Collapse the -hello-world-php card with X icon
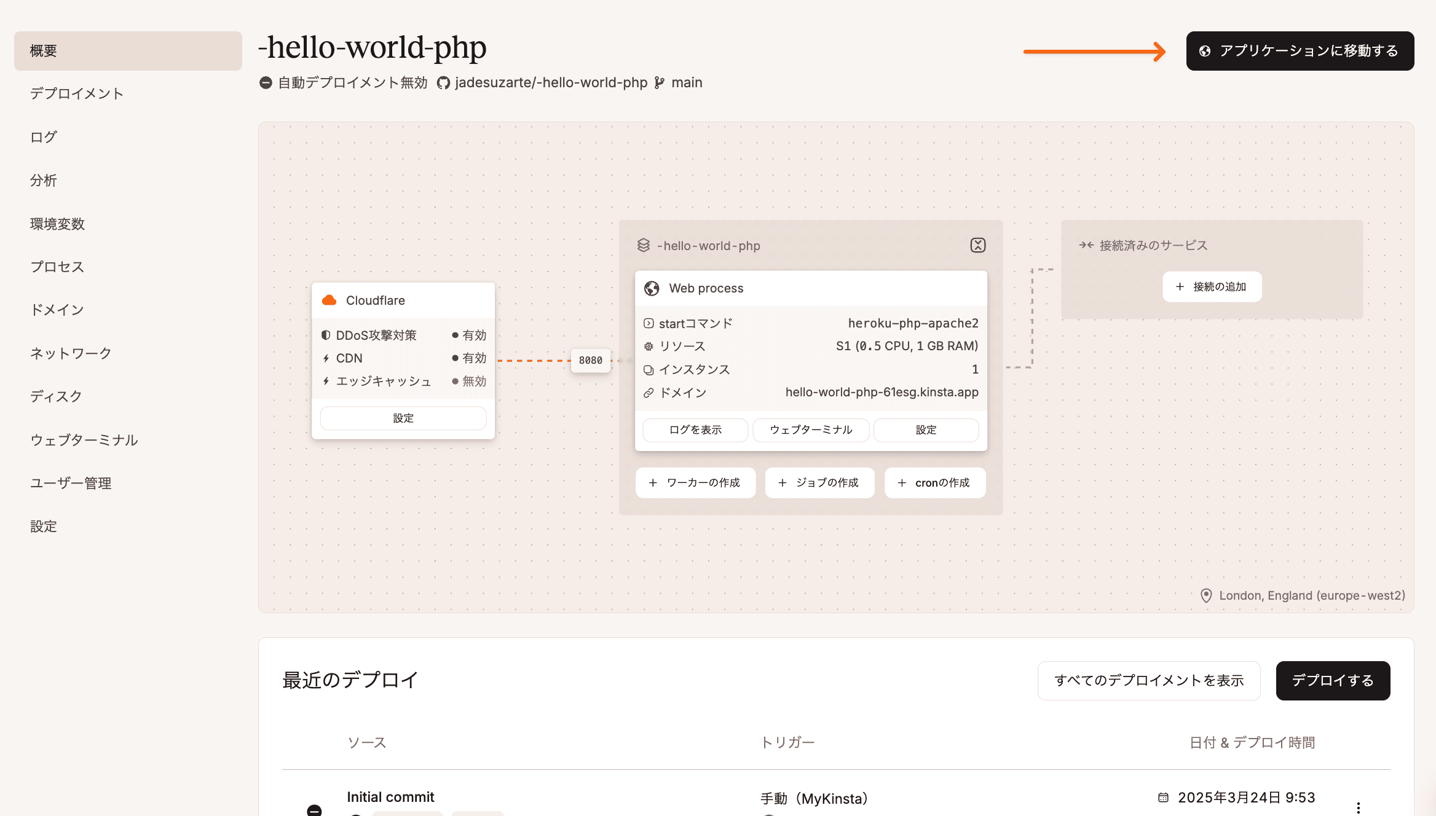The height and width of the screenshot is (816, 1436). 978,245
